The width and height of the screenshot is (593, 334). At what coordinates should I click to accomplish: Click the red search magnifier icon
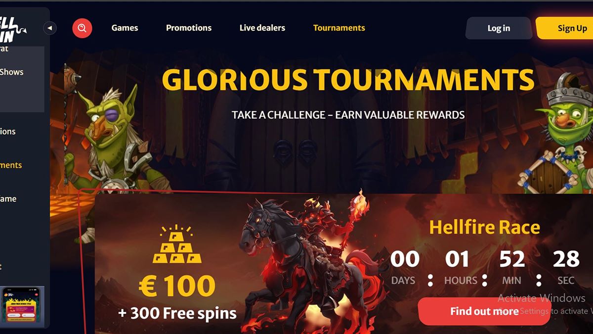click(x=82, y=28)
